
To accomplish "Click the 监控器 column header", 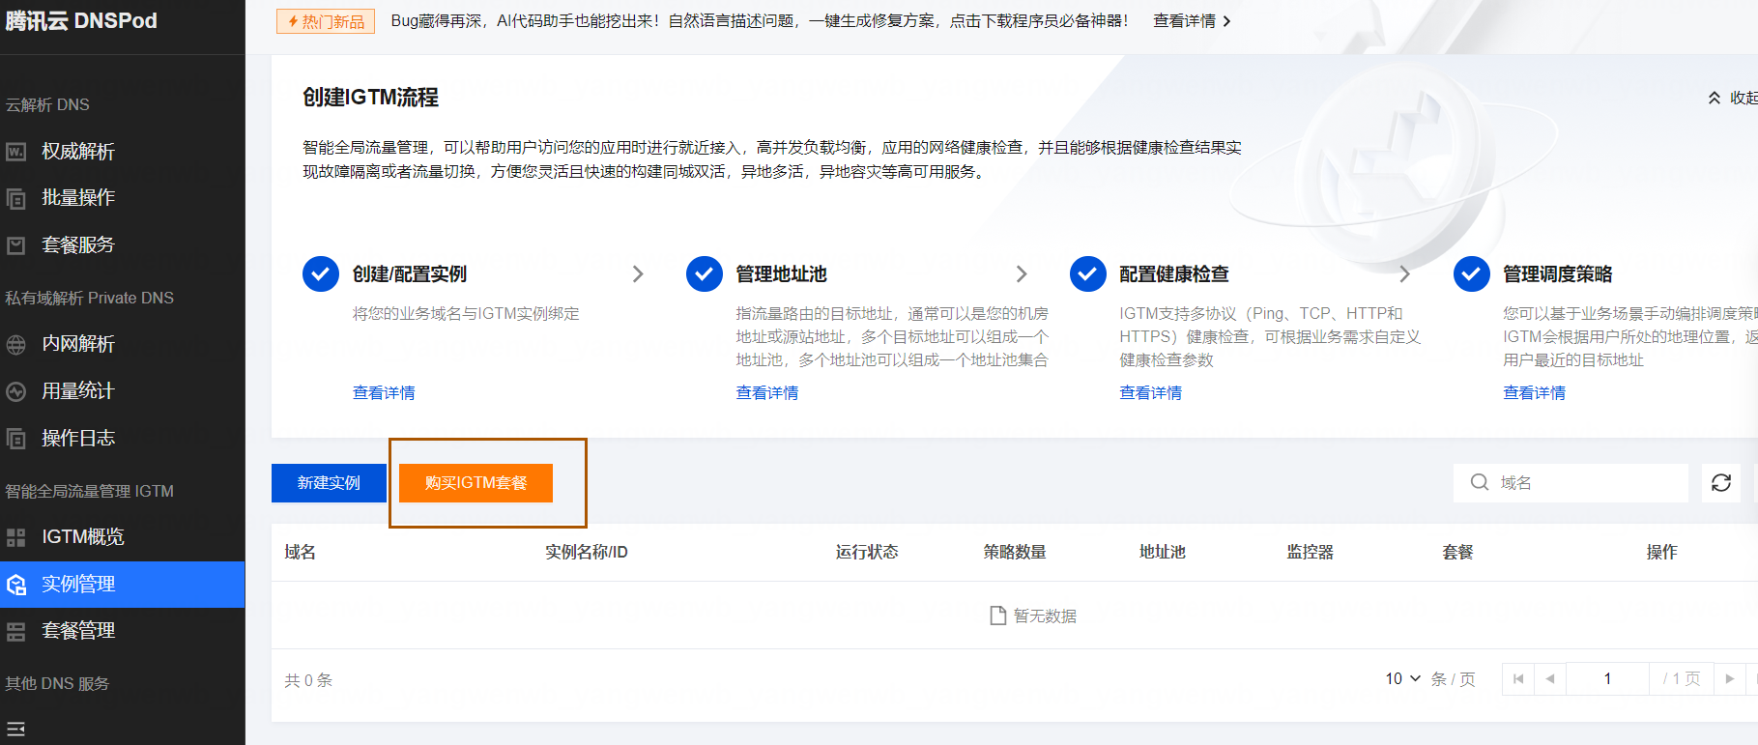I will [x=1311, y=552].
